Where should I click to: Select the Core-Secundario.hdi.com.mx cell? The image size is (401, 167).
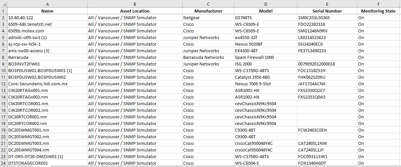coord(47,84)
